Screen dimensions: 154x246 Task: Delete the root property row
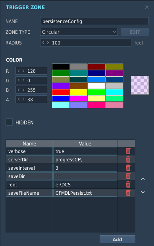tap(128, 184)
